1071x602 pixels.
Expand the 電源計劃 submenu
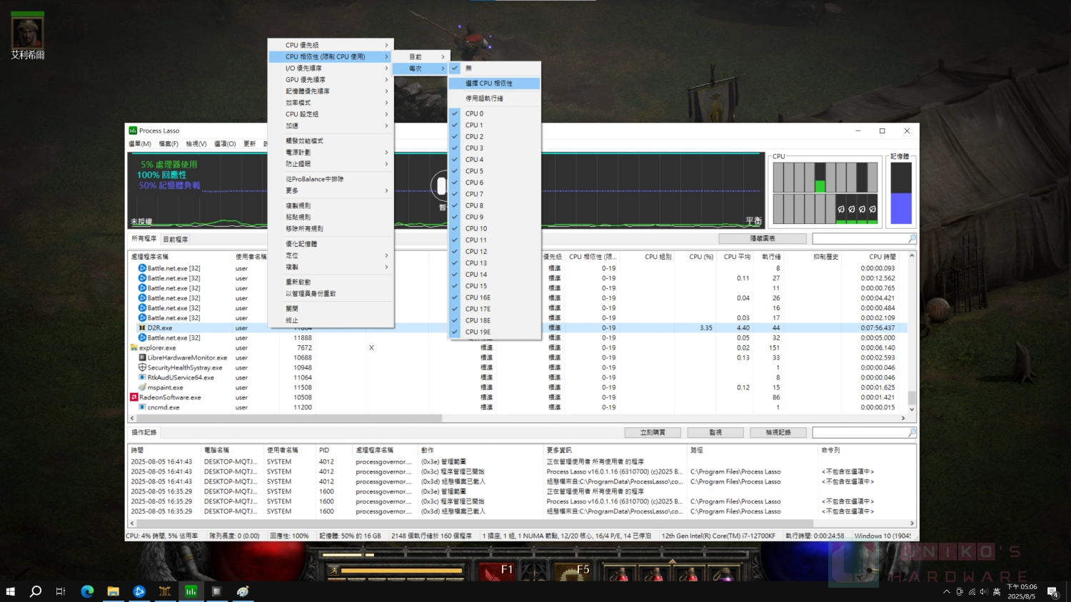[x=331, y=153]
